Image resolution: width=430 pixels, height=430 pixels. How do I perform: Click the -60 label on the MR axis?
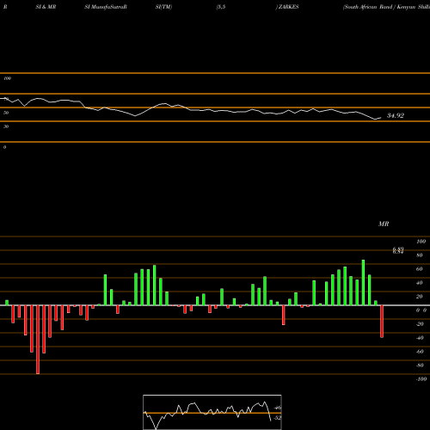tap(420, 352)
